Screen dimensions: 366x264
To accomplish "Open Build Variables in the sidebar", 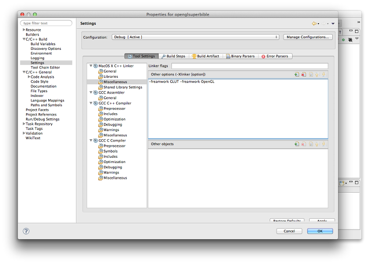I will click(x=43, y=44).
